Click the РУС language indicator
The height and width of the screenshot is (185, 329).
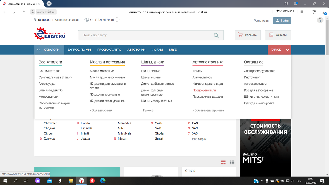click(x=299, y=181)
